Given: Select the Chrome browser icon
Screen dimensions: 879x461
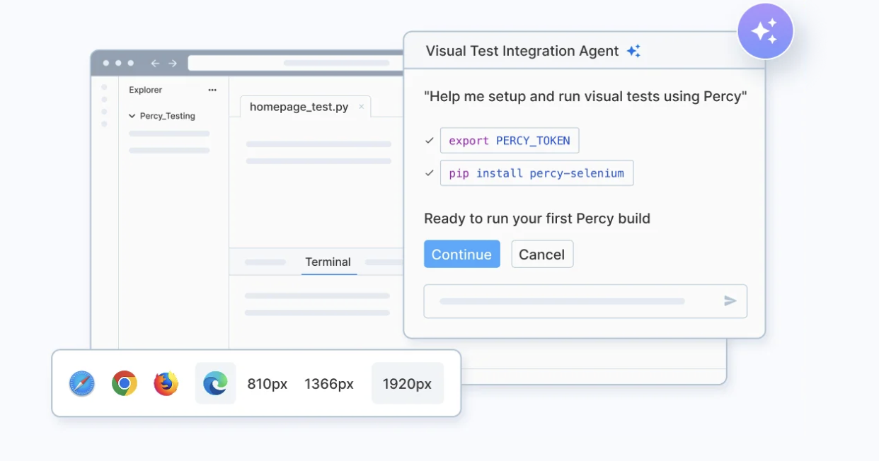Looking at the screenshot, I should pyautogui.click(x=123, y=383).
